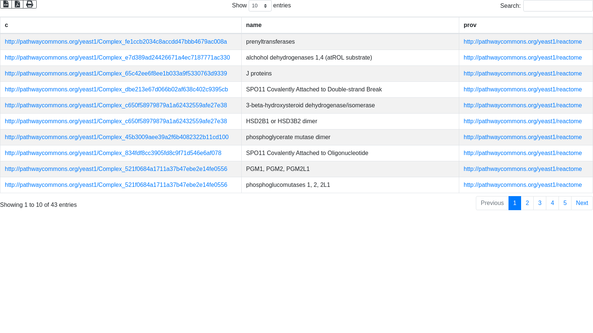Sort table by the 'name' column

(350, 25)
